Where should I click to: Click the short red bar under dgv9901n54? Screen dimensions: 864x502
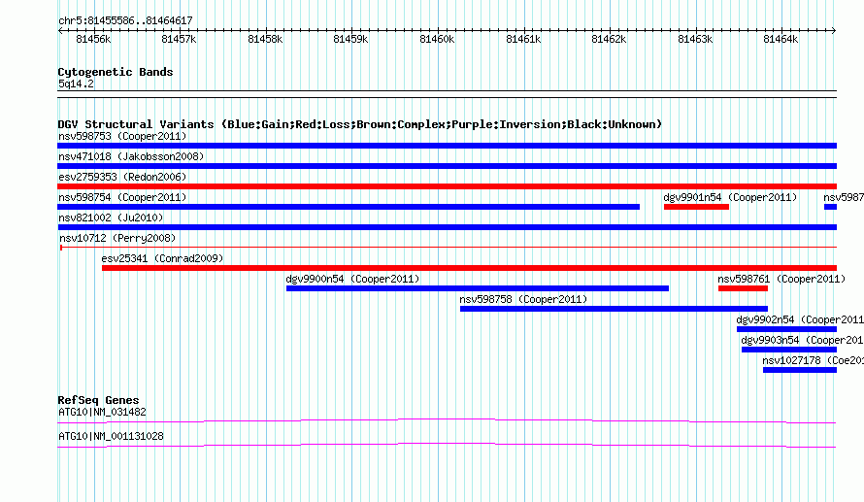[696, 207]
